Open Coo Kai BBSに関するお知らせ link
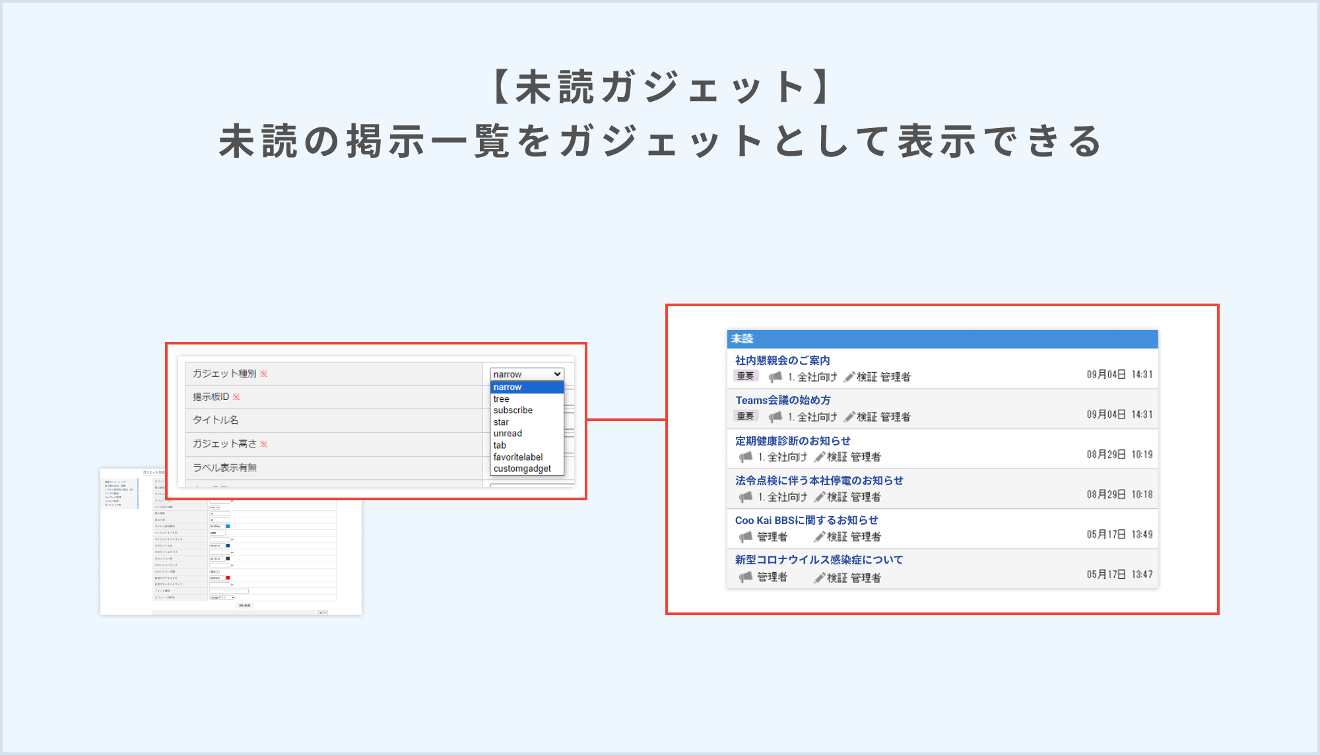The height and width of the screenshot is (755, 1320). pos(807,520)
